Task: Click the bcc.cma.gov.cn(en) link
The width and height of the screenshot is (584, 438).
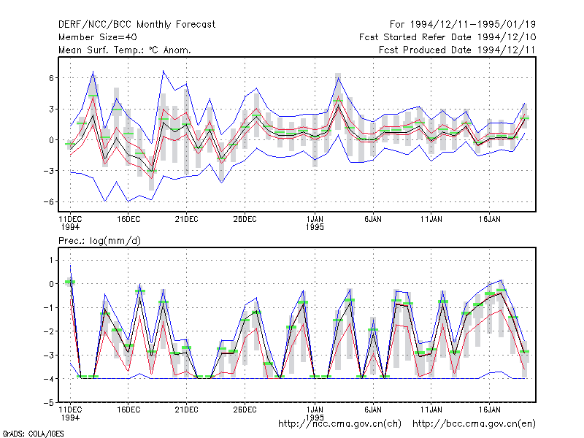Action: 474,424
